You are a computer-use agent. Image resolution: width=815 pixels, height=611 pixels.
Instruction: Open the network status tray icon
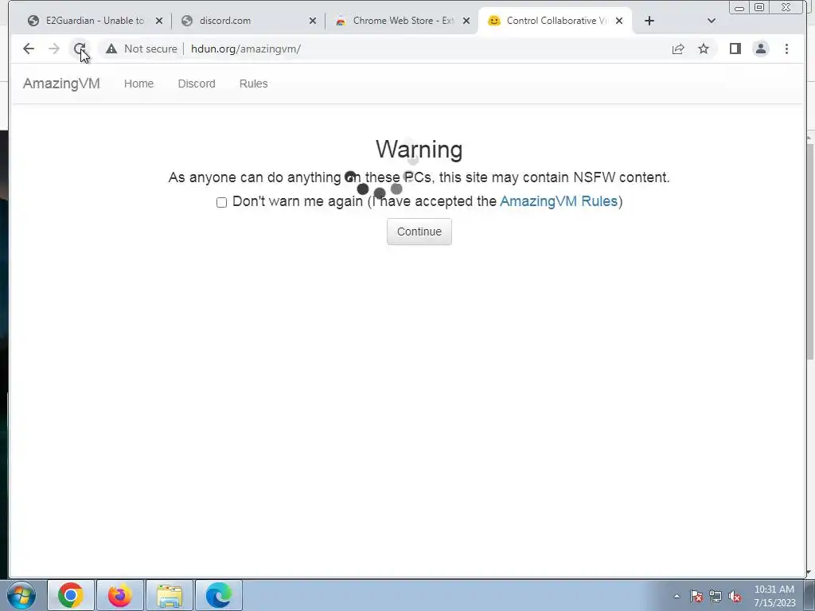click(x=716, y=597)
